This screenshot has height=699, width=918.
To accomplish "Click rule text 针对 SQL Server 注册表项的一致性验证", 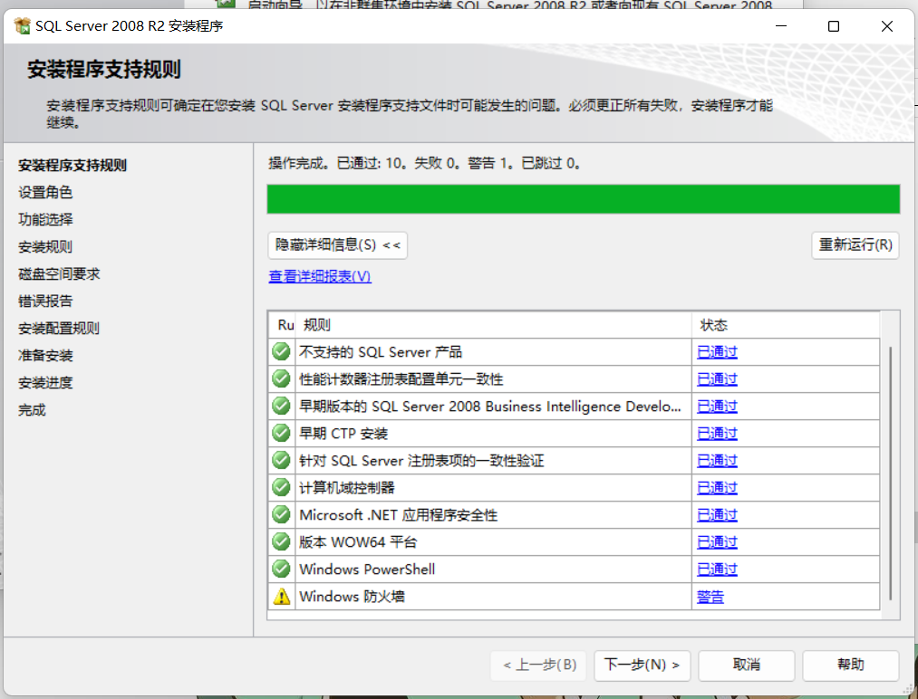I will 421,461.
